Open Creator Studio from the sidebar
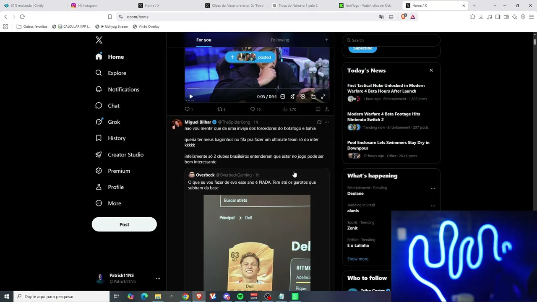This screenshot has height=302, width=537. (x=120, y=154)
